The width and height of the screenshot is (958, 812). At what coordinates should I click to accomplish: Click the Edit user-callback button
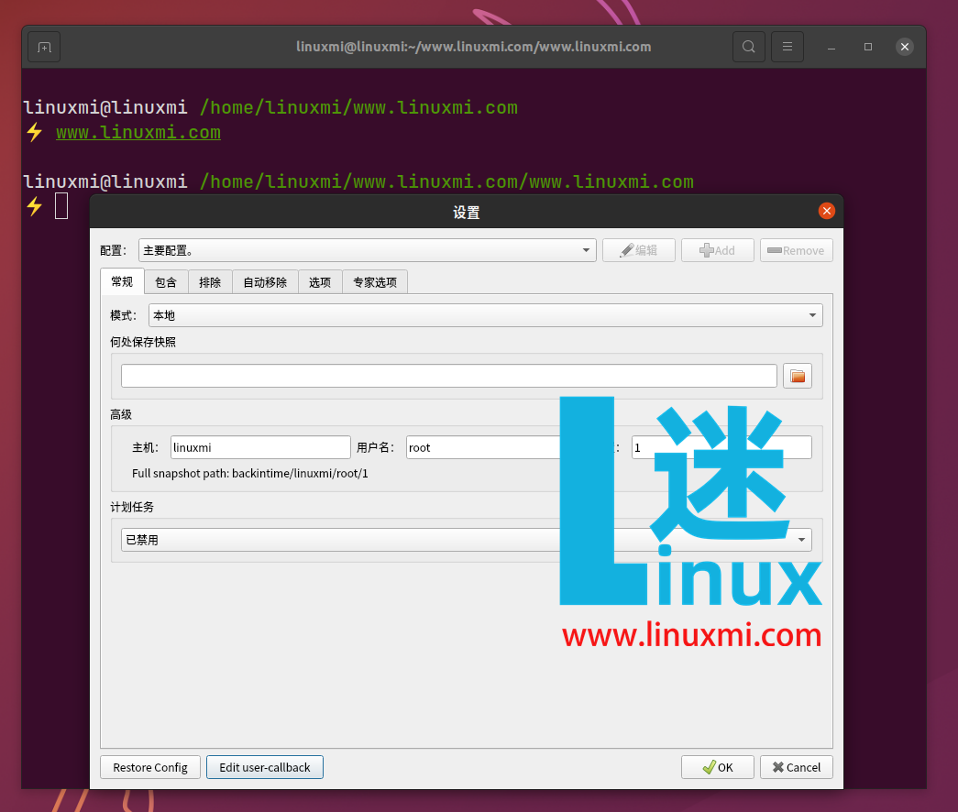click(x=264, y=767)
